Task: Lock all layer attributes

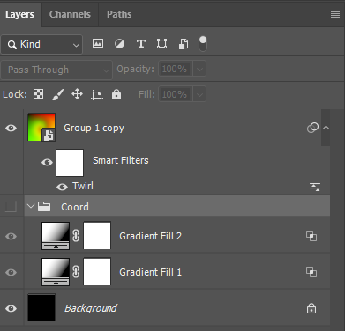Action: pyautogui.click(x=116, y=94)
